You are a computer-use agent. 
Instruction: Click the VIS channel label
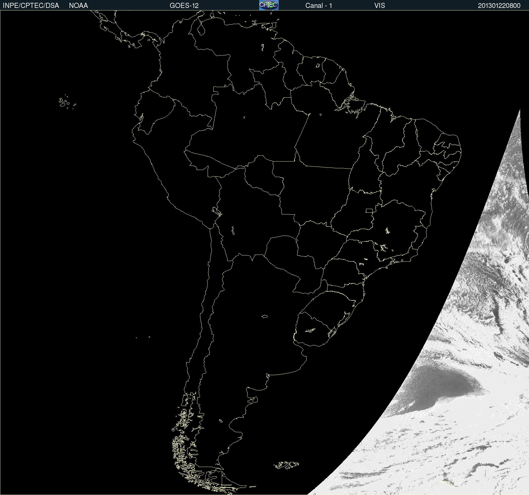click(380, 6)
